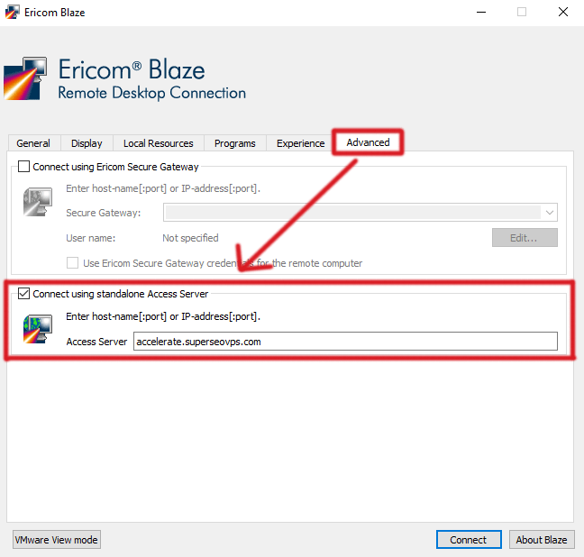Open the Programs tab

point(234,143)
